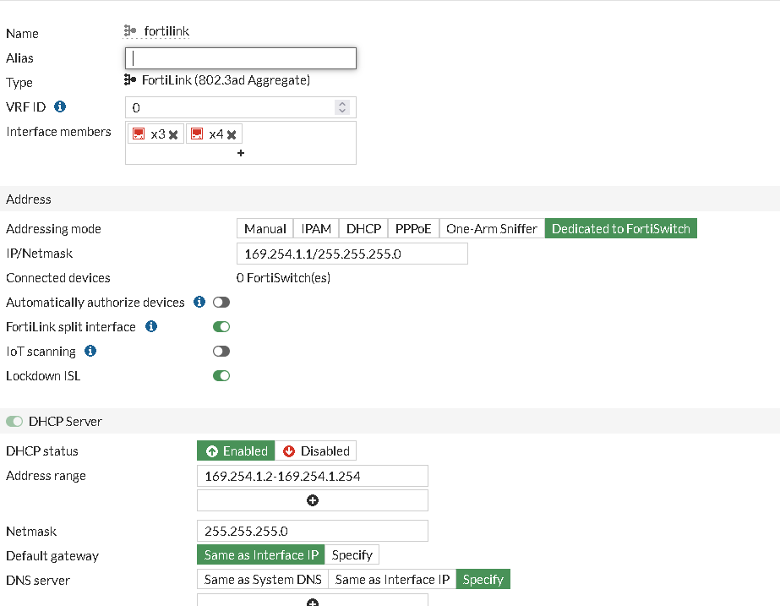The height and width of the screenshot is (606, 780).
Task: Disable the Lockdown ISL switch
Action: coord(221,375)
